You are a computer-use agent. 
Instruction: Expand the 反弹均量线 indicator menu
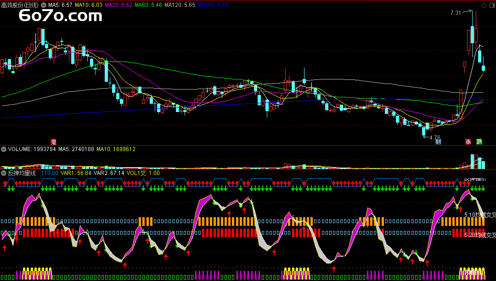coord(3,173)
